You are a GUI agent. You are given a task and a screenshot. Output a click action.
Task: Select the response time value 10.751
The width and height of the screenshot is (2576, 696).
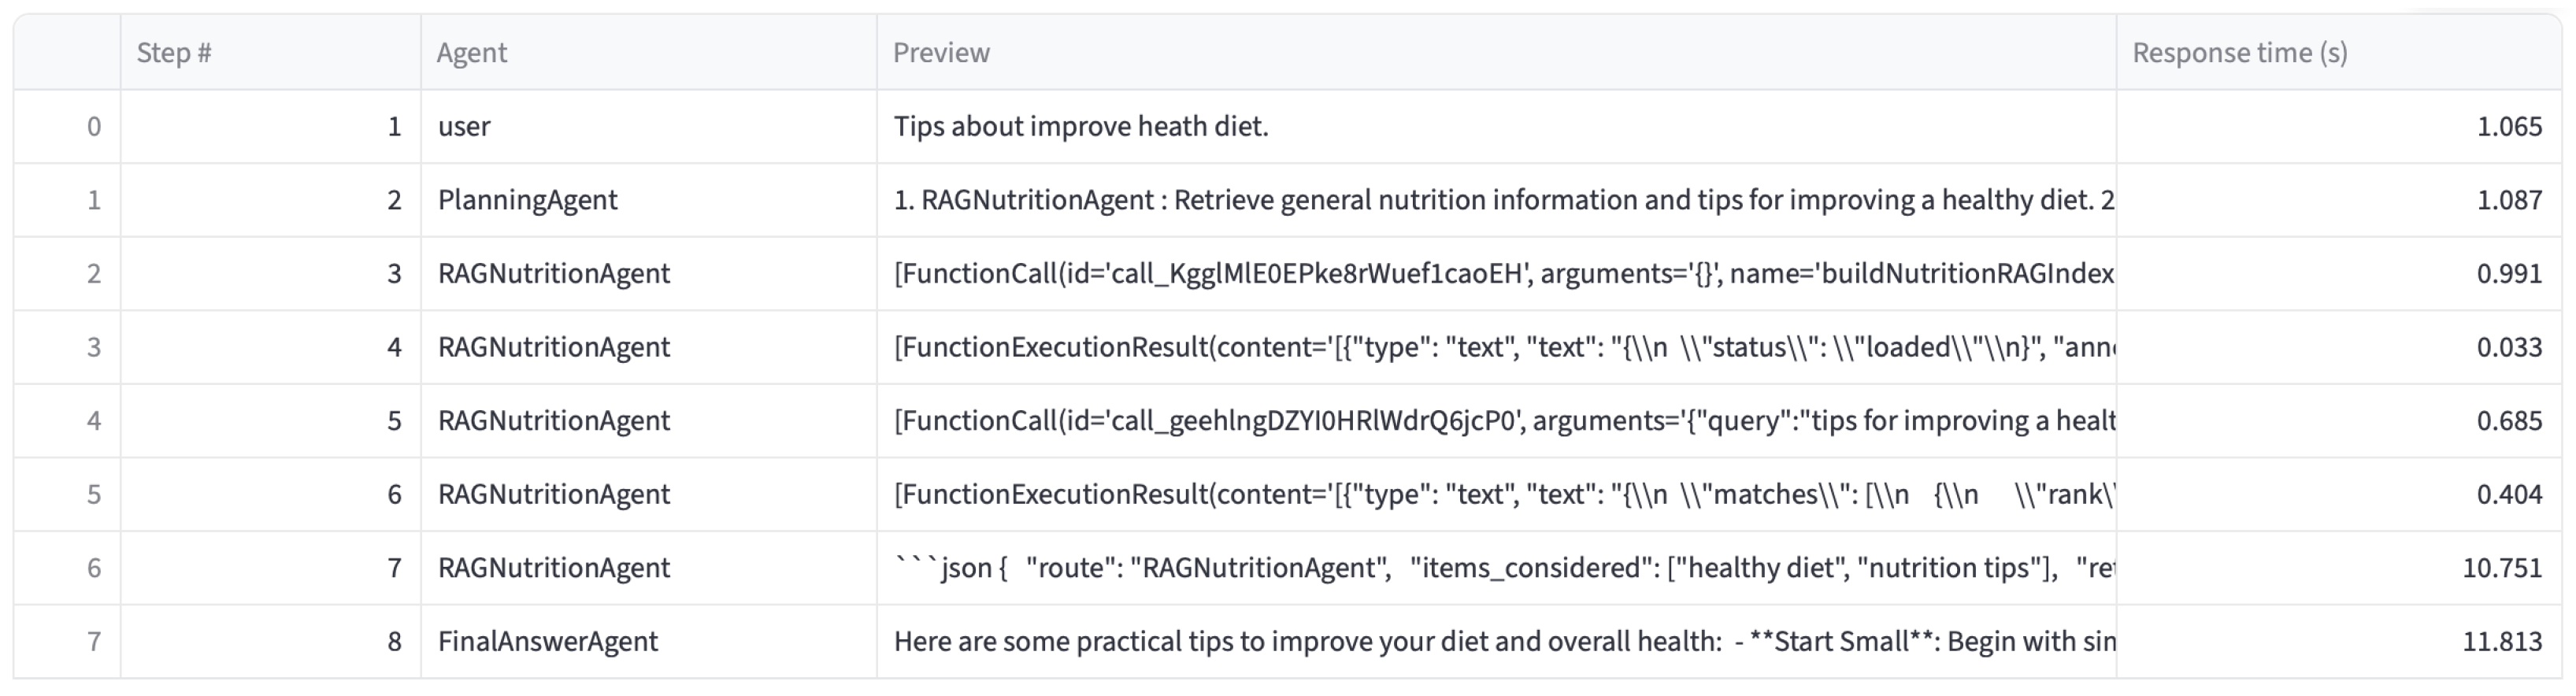[2501, 568]
